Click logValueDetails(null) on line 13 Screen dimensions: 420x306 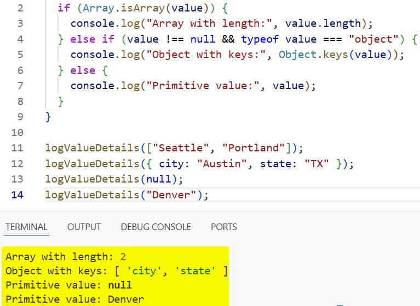click(x=111, y=179)
